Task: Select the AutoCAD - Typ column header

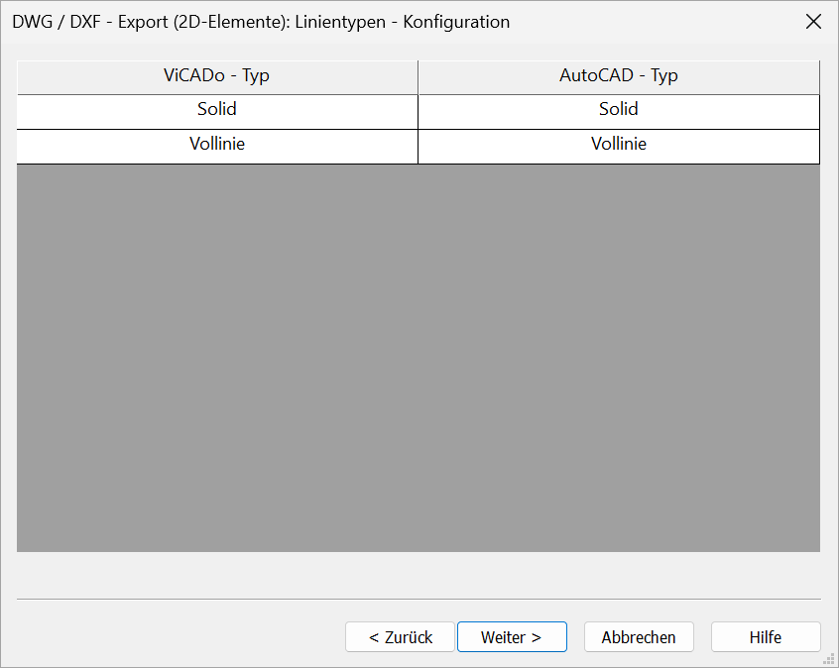Action: pos(619,77)
